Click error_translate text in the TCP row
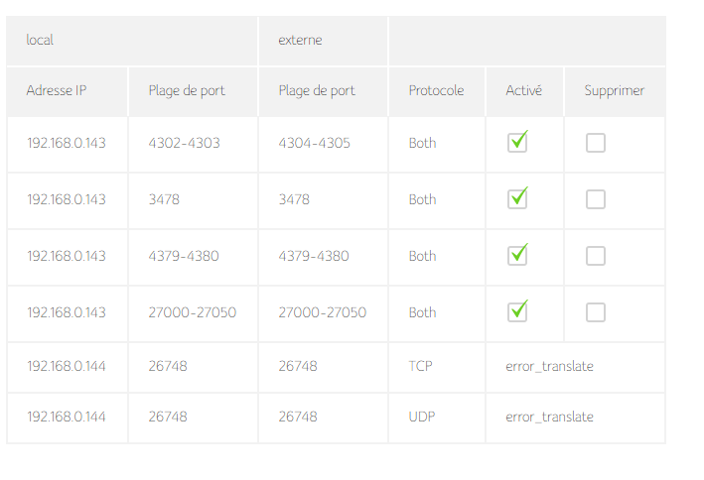 tap(549, 366)
